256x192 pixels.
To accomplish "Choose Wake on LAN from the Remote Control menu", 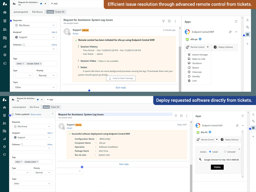I will (198, 59).
